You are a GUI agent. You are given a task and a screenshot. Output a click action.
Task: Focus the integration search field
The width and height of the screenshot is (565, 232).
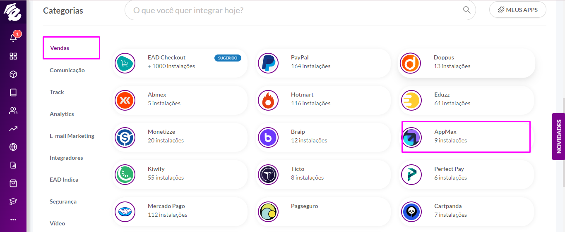pyautogui.click(x=300, y=10)
